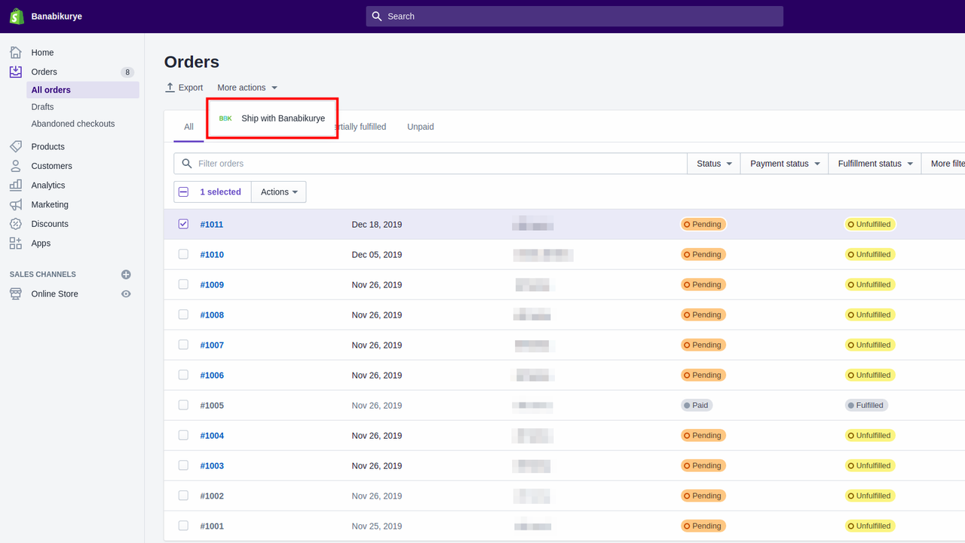Click the Export button
This screenshot has width=965, height=543.
tap(184, 87)
